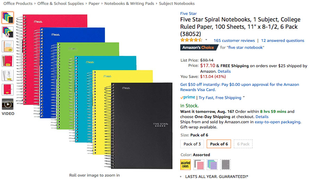Select the Pack of 6 size option

(x=219, y=144)
